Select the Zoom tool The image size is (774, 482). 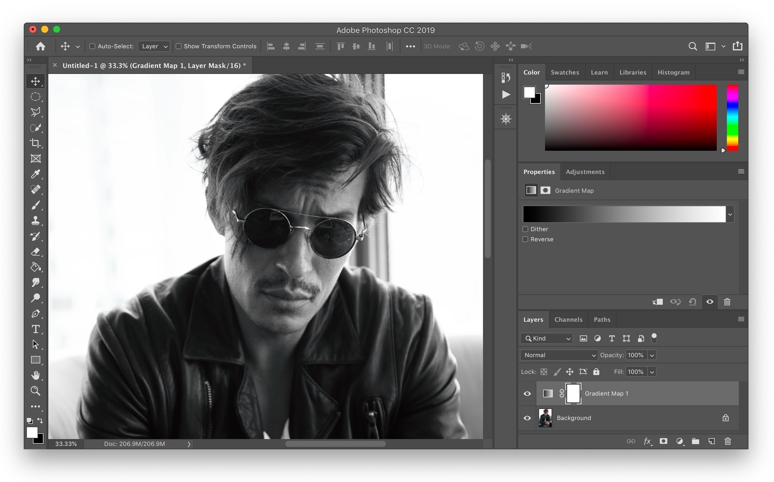35,391
